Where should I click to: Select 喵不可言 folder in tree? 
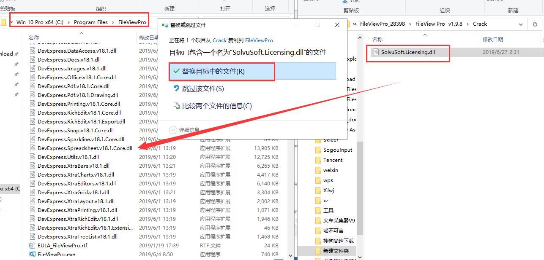click(334, 231)
